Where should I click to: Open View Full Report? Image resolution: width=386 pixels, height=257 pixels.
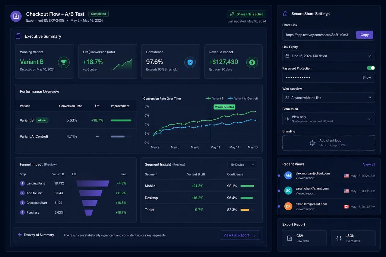tap(240, 235)
